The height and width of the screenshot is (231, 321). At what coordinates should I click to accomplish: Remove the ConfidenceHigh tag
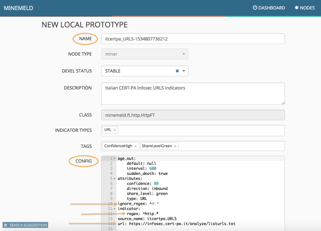pos(136,146)
